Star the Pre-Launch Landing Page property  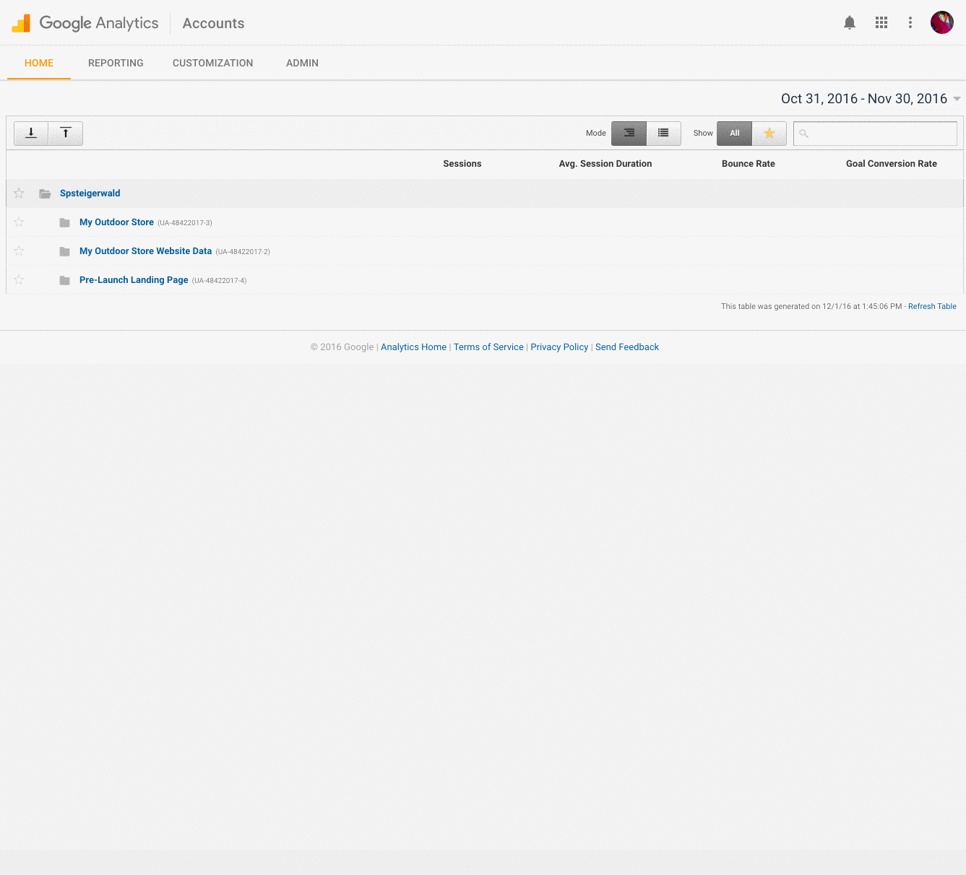pyautogui.click(x=19, y=279)
